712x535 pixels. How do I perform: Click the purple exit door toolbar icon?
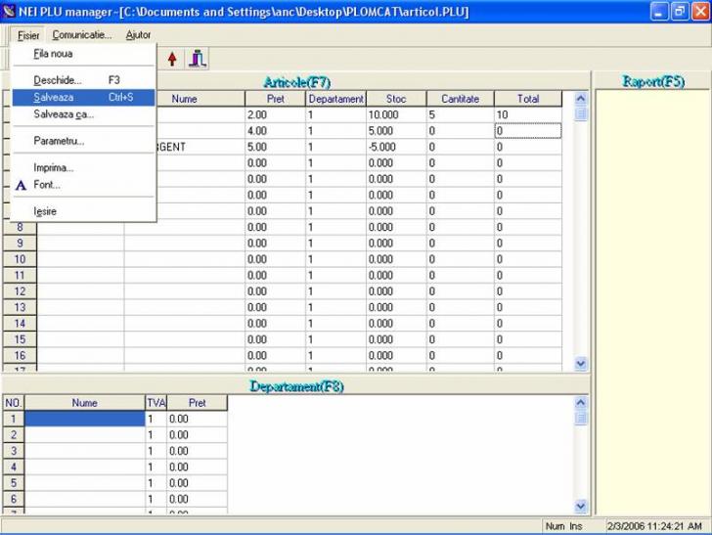coord(198,59)
